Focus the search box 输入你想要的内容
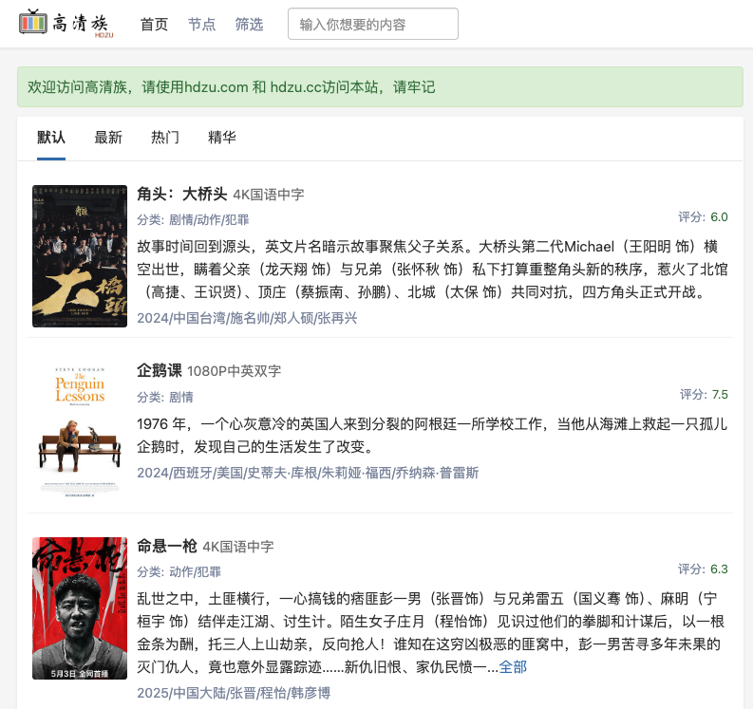Viewport: 753px width, 709px height. (372, 25)
